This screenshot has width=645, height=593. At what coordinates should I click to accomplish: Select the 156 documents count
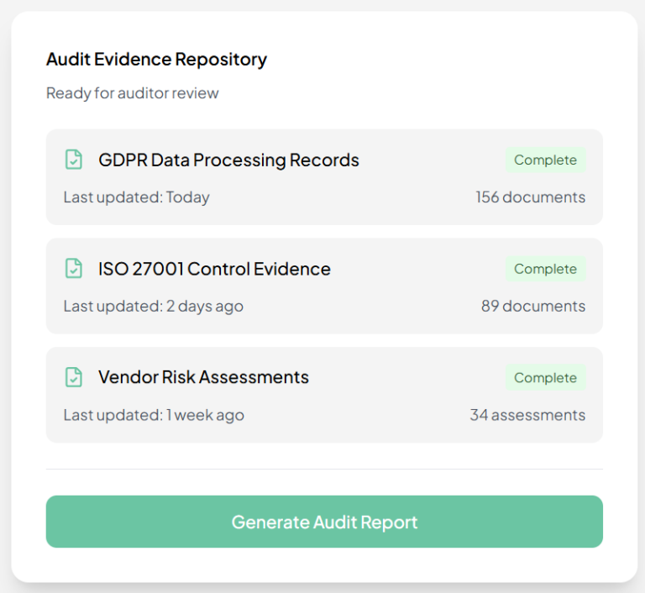[530, 197]
